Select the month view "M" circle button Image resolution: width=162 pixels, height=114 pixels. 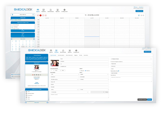38,15
